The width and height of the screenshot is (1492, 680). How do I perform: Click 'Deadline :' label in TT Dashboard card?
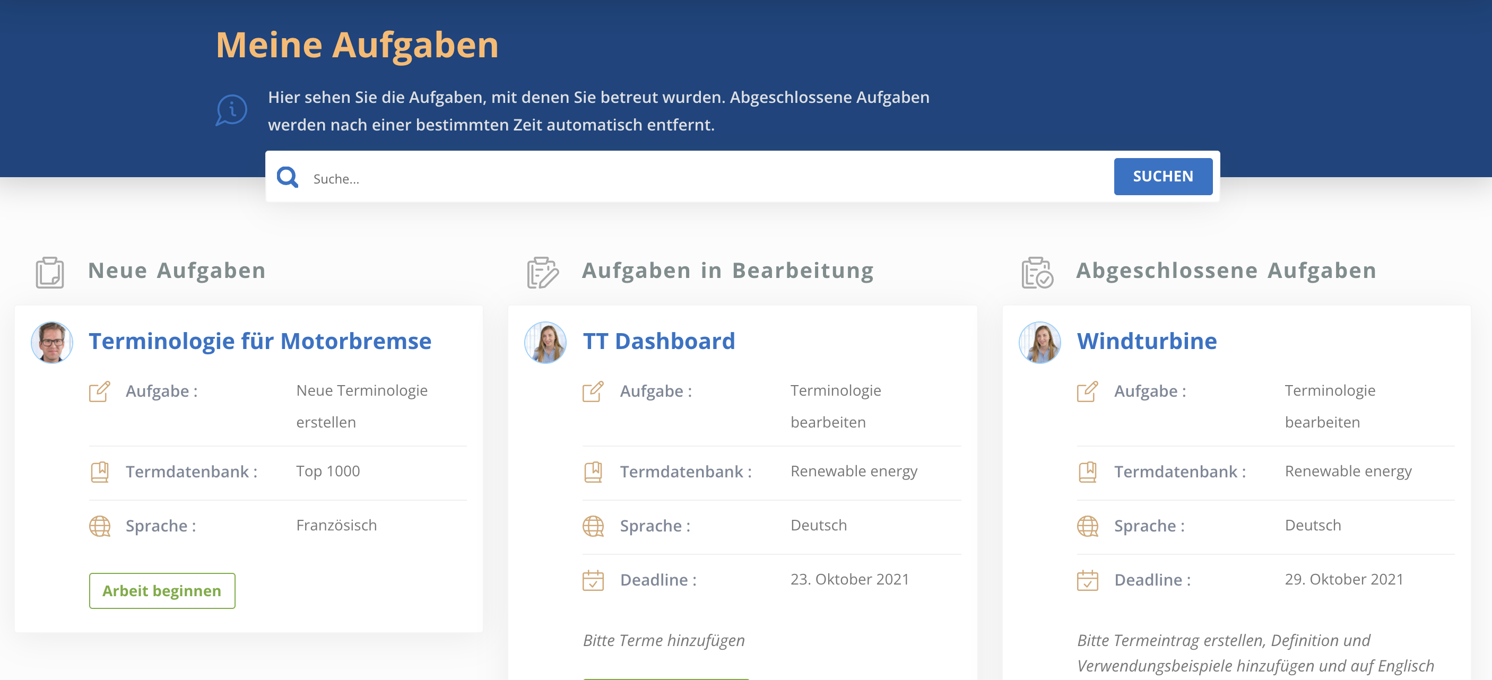[x=658, y=580]
